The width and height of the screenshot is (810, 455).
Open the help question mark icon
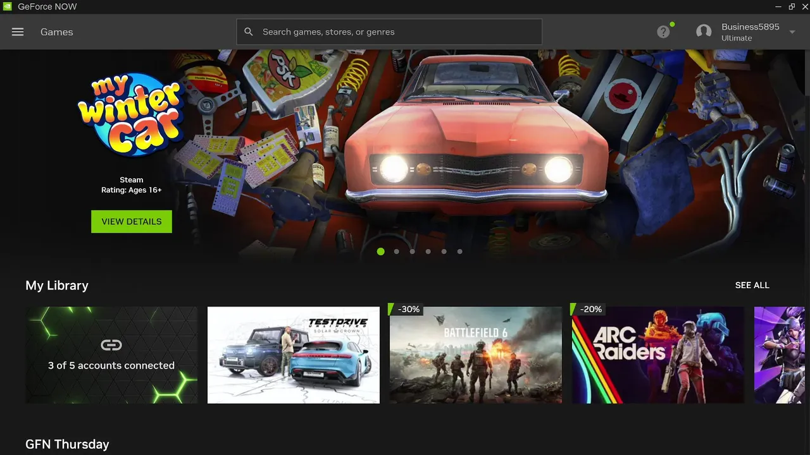663,32
